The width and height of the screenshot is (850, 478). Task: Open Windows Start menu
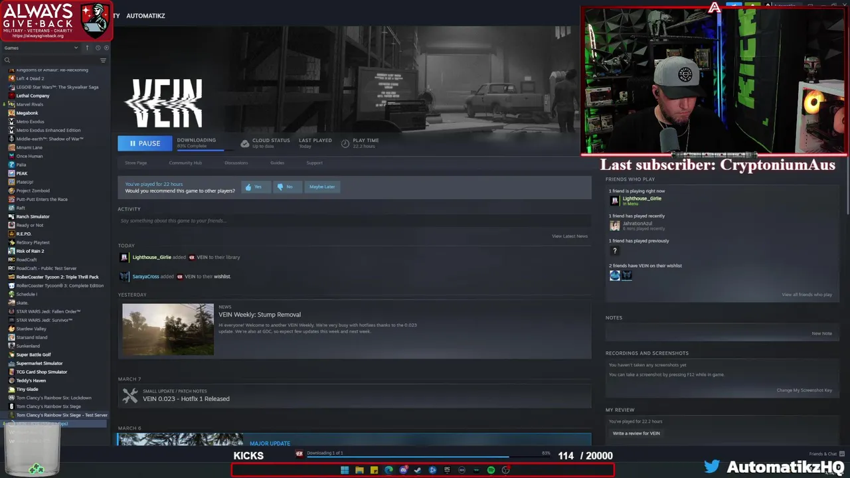click(x=345, y=470)
